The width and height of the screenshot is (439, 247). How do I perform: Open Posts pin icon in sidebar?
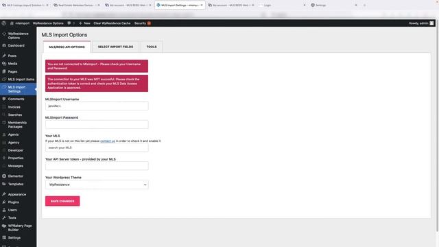click(4, 56)
